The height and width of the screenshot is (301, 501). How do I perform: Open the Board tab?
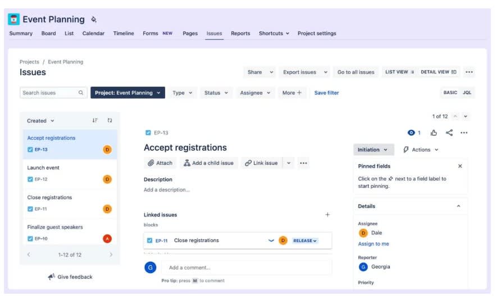(x=48, y=34)
